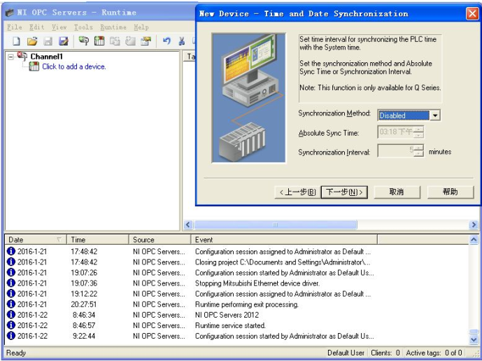Viewport: 482px width, 361px height.
Task: Select the 'Runtime service started.' event
Action: tap(230, 325)
